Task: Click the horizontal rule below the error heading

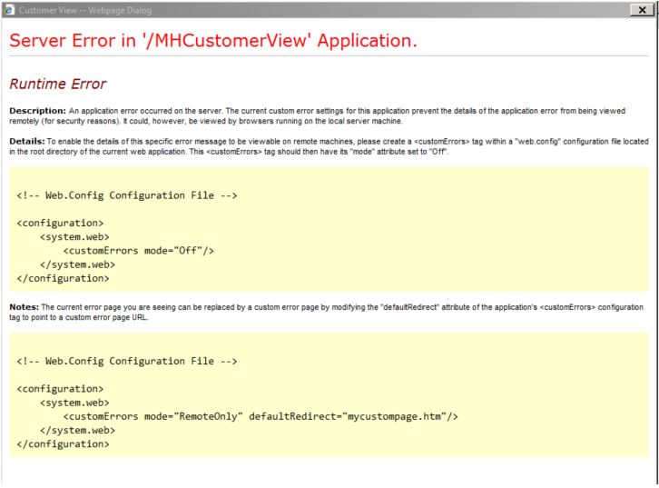Action: point(329,58)
